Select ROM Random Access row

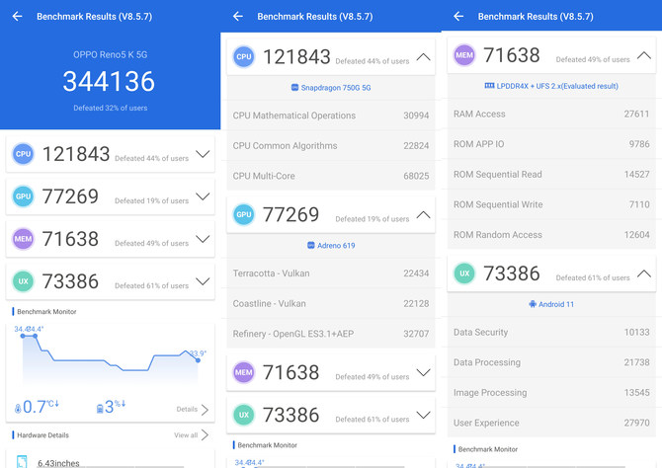tap(551, 235)
